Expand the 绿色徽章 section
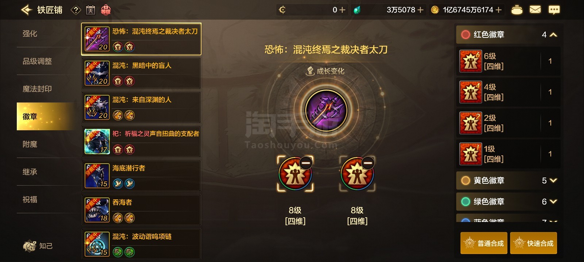Screen dimensions: 584x262 click(553, 202)
